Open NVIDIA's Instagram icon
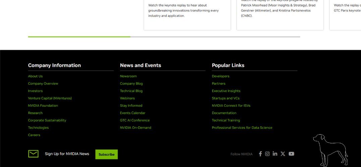The height and width of the screenshot is (167, 361). tap(267, 154)
